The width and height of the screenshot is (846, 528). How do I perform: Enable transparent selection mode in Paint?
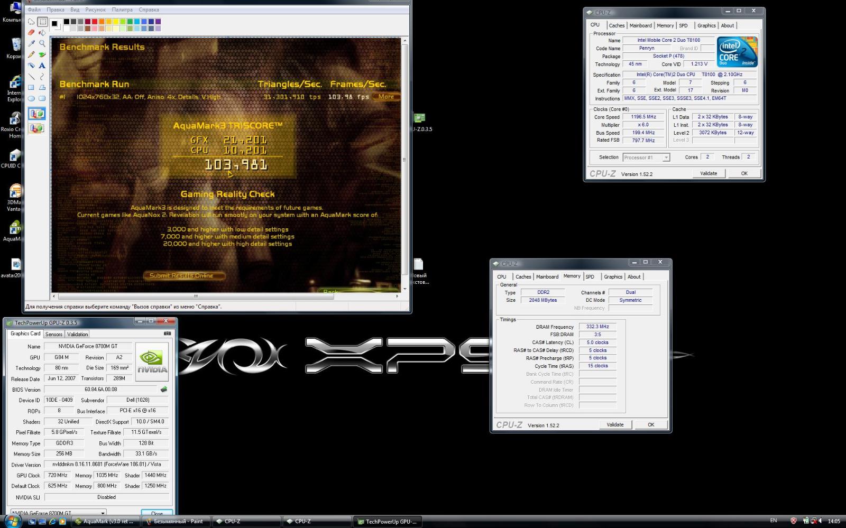click(x=36, y=128)
